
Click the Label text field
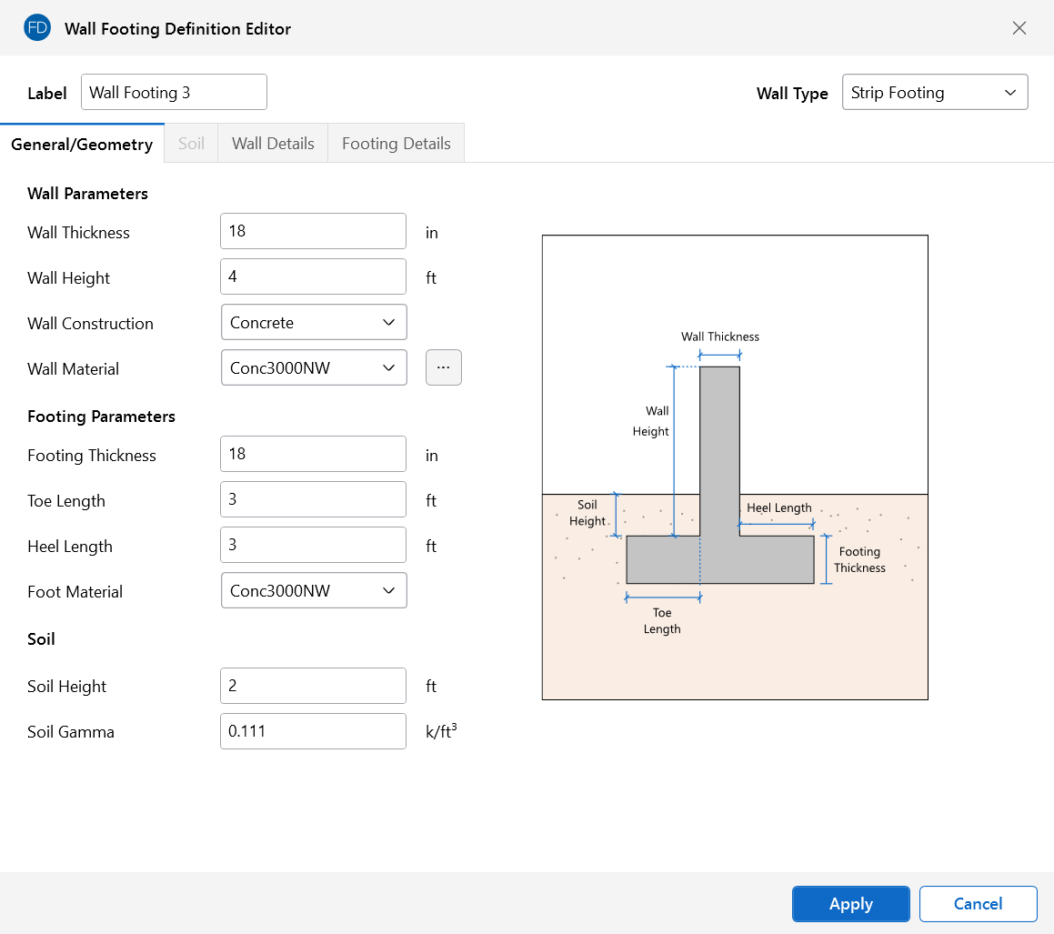point(174,93)
